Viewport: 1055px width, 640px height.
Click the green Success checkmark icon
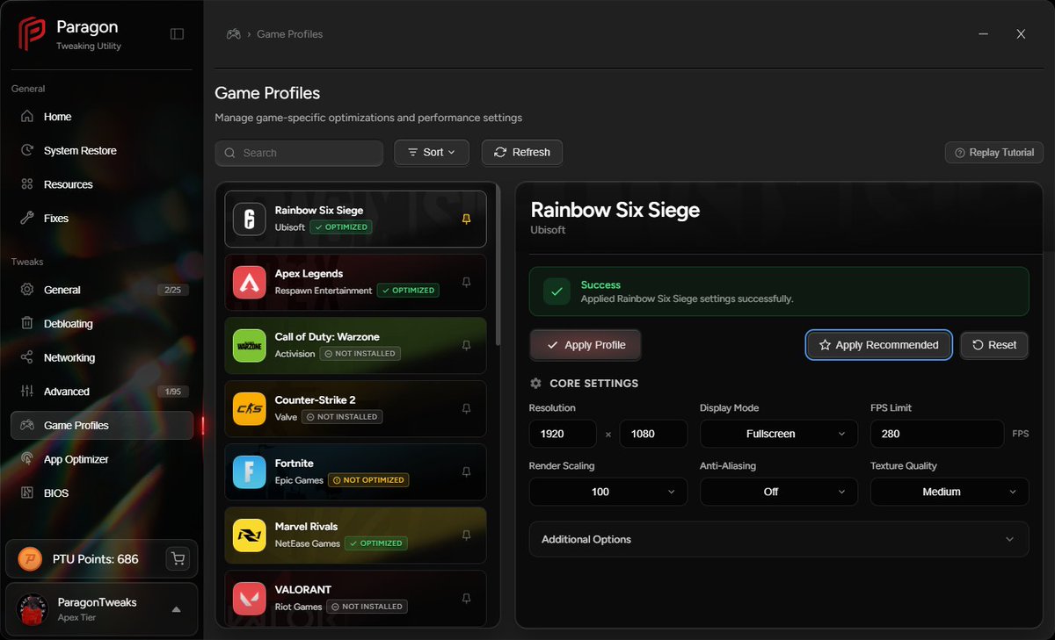(x=557, y=291)
